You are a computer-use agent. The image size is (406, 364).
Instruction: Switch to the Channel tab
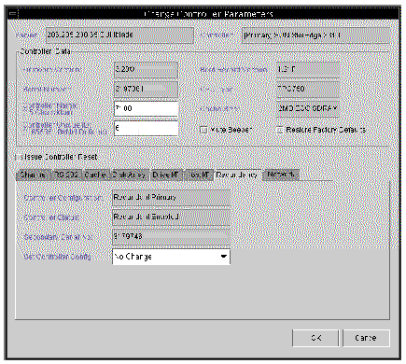point(34,175)
